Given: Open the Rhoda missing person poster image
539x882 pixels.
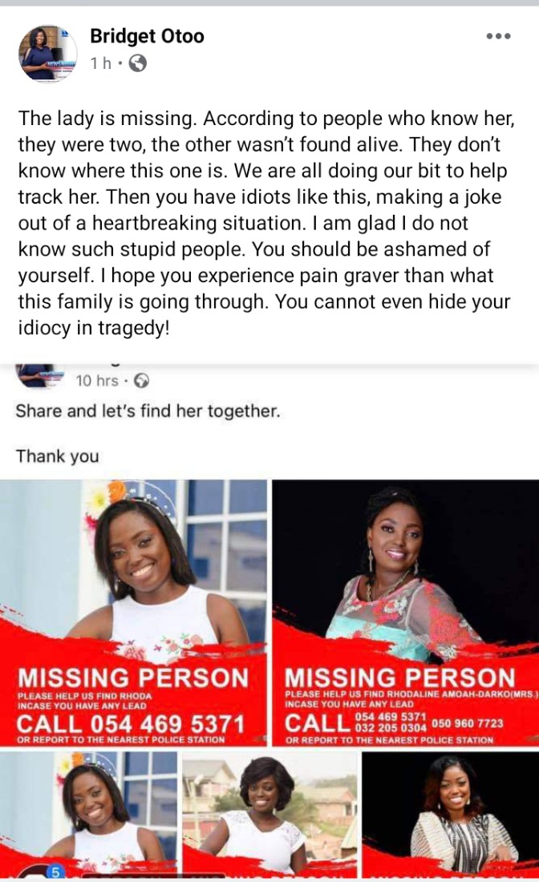Looking at the screenshot, I should point(133,613).
